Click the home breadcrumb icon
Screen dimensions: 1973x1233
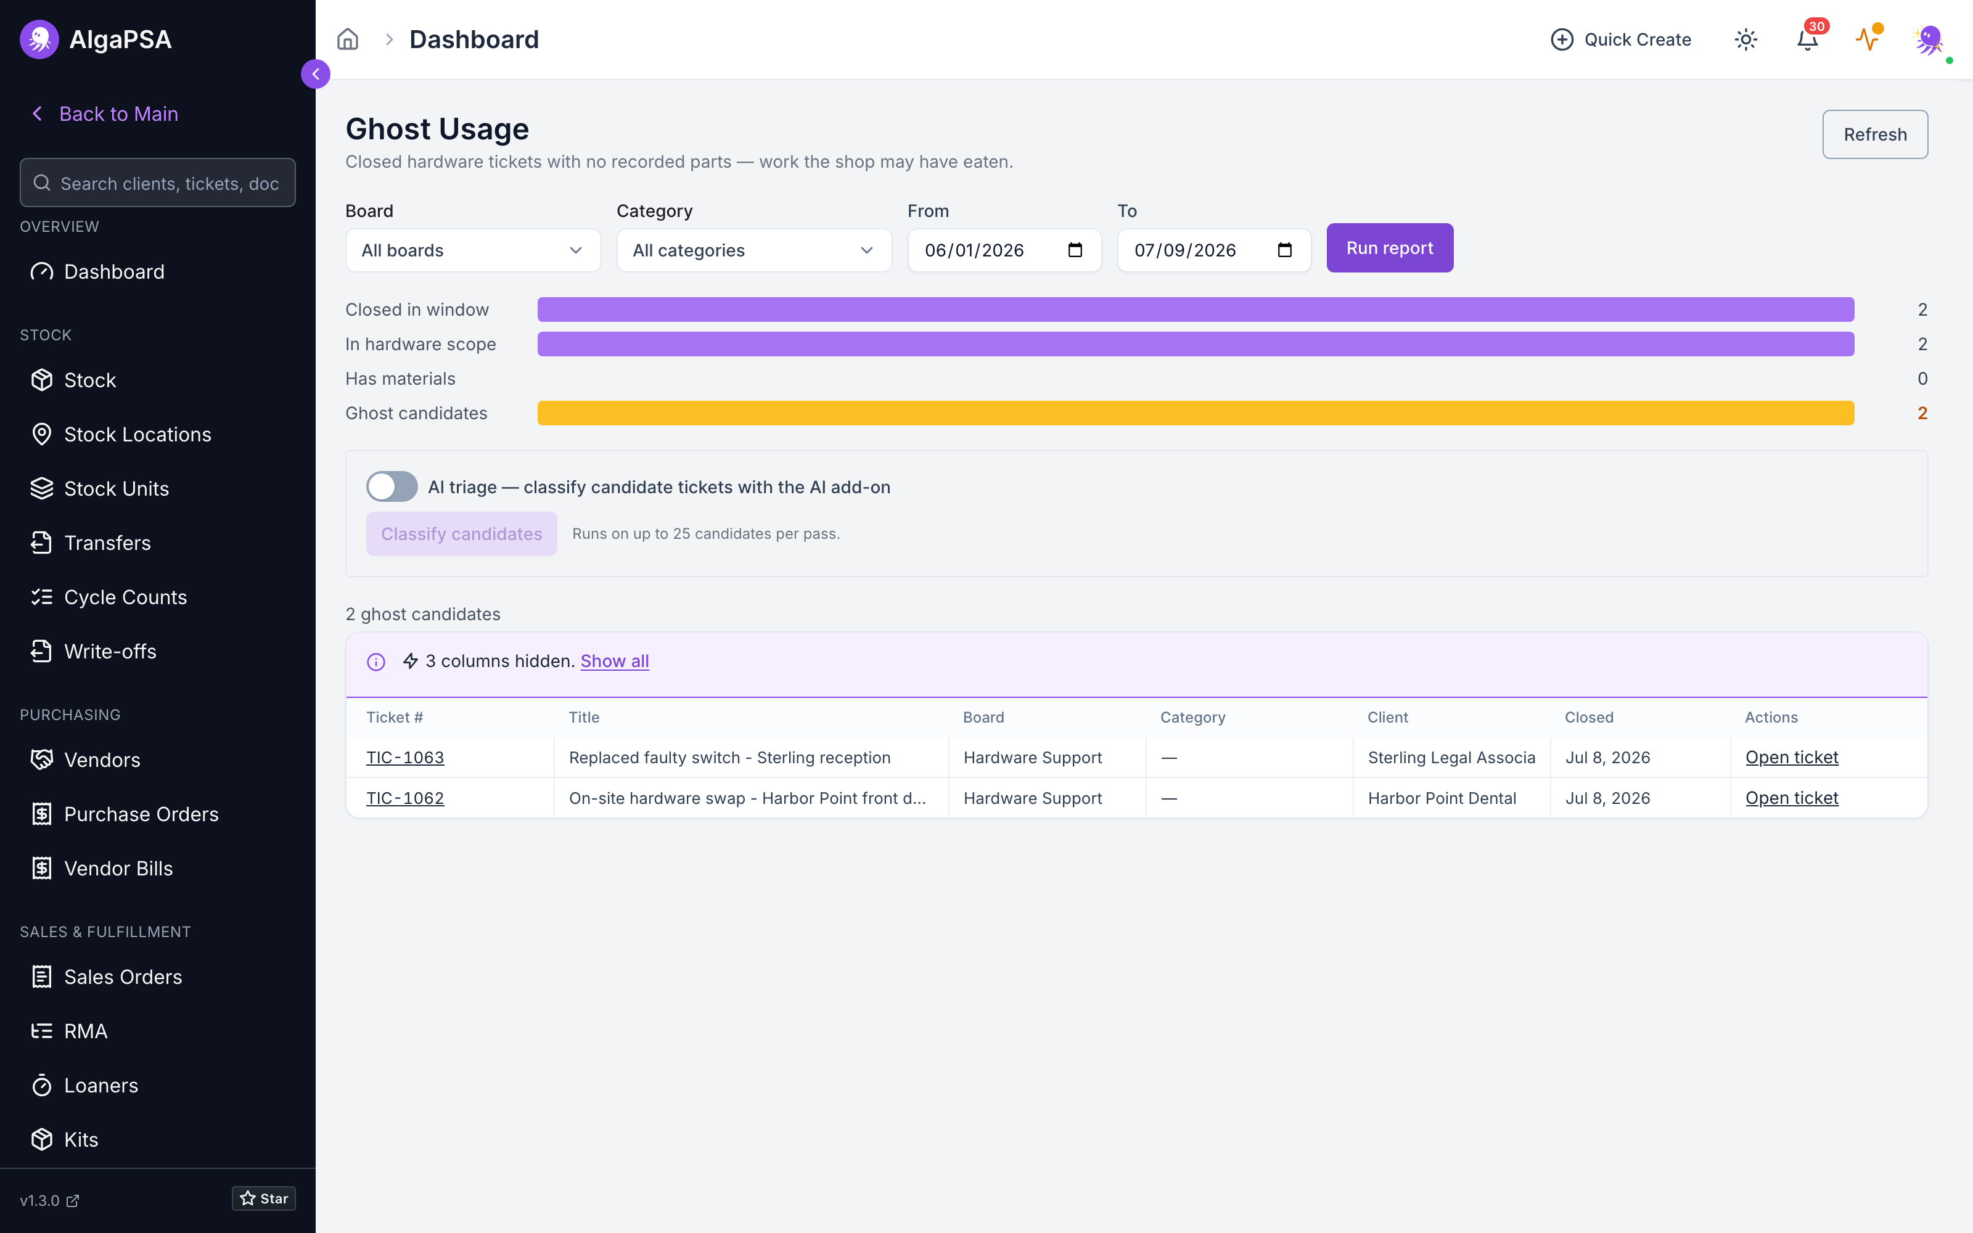348,39
